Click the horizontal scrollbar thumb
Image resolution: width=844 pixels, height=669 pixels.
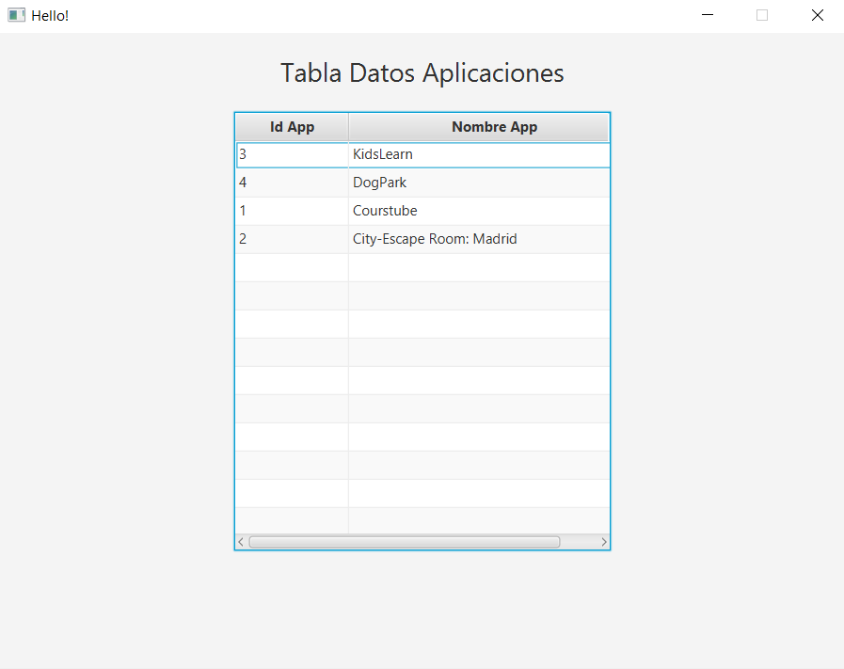(x=405, y=541)
